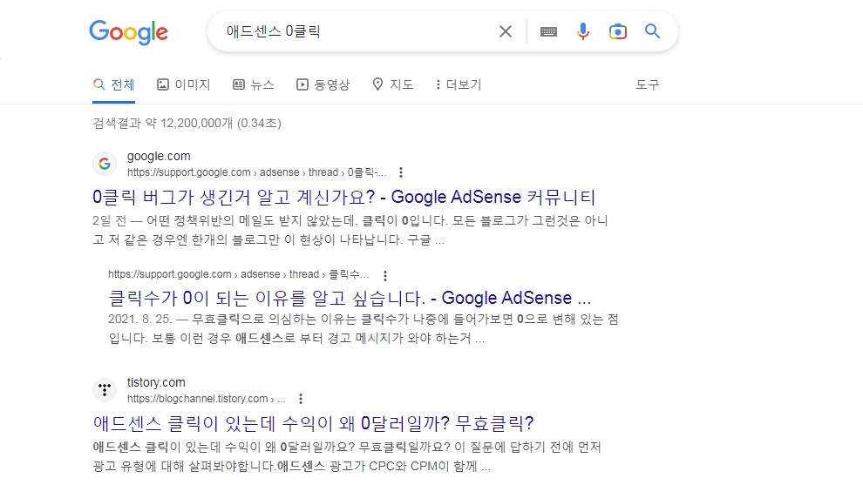863x485 pixels.
Task: Start voice search with microphone icon
Action: click(x=583, y=31)
